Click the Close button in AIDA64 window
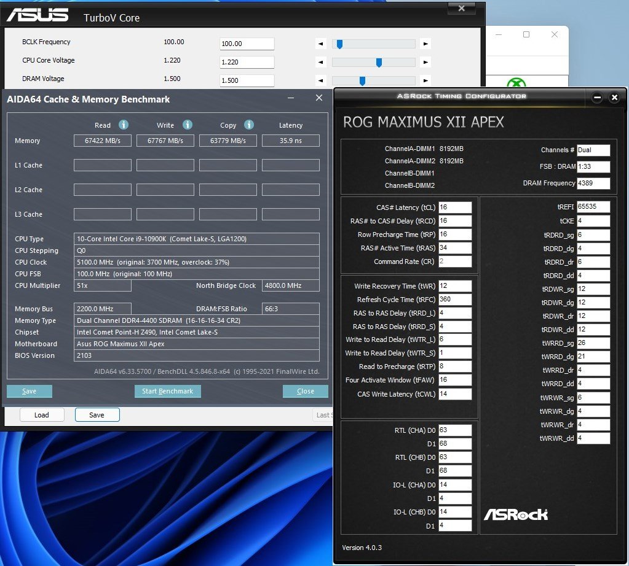Viewport: 629px width, 566px height. (305, 391)
